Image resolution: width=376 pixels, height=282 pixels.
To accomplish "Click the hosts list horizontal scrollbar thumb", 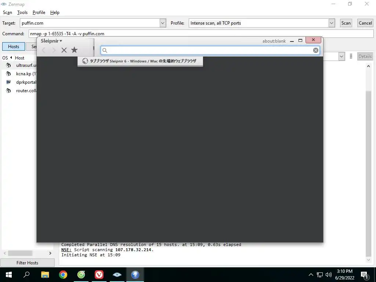I will click(20, 253).
